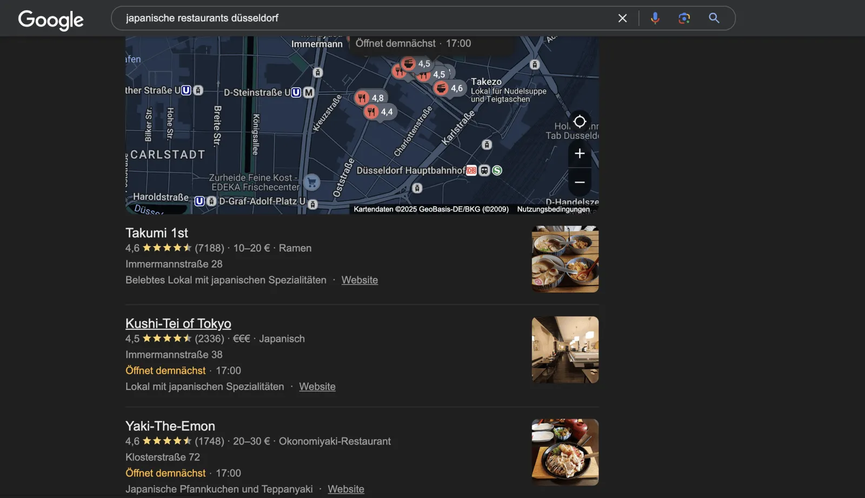
Task: Click the U-Bahn icon at Haroldstraße
Action: [199, 201]
